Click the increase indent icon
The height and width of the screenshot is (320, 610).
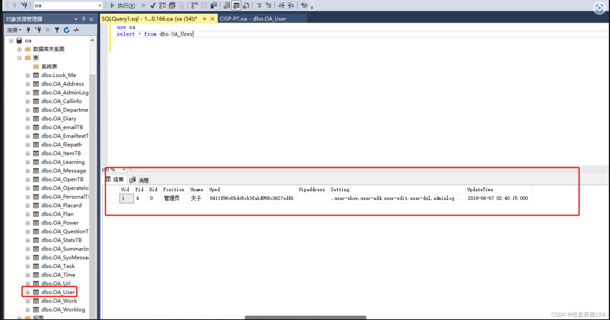(291, 5)
